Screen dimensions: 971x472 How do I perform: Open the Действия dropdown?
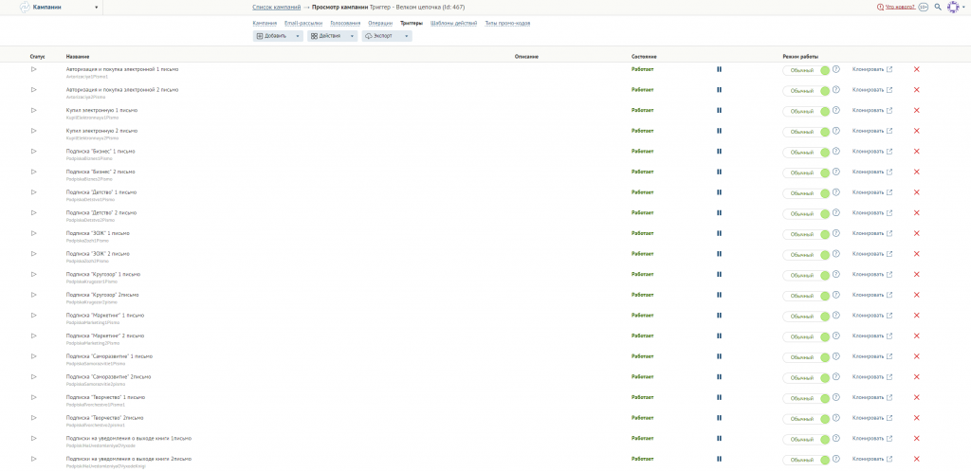tap(333, 37)
